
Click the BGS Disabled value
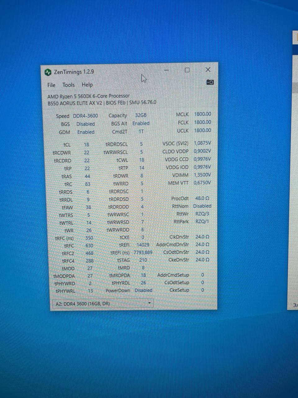[x=86, y=124]
